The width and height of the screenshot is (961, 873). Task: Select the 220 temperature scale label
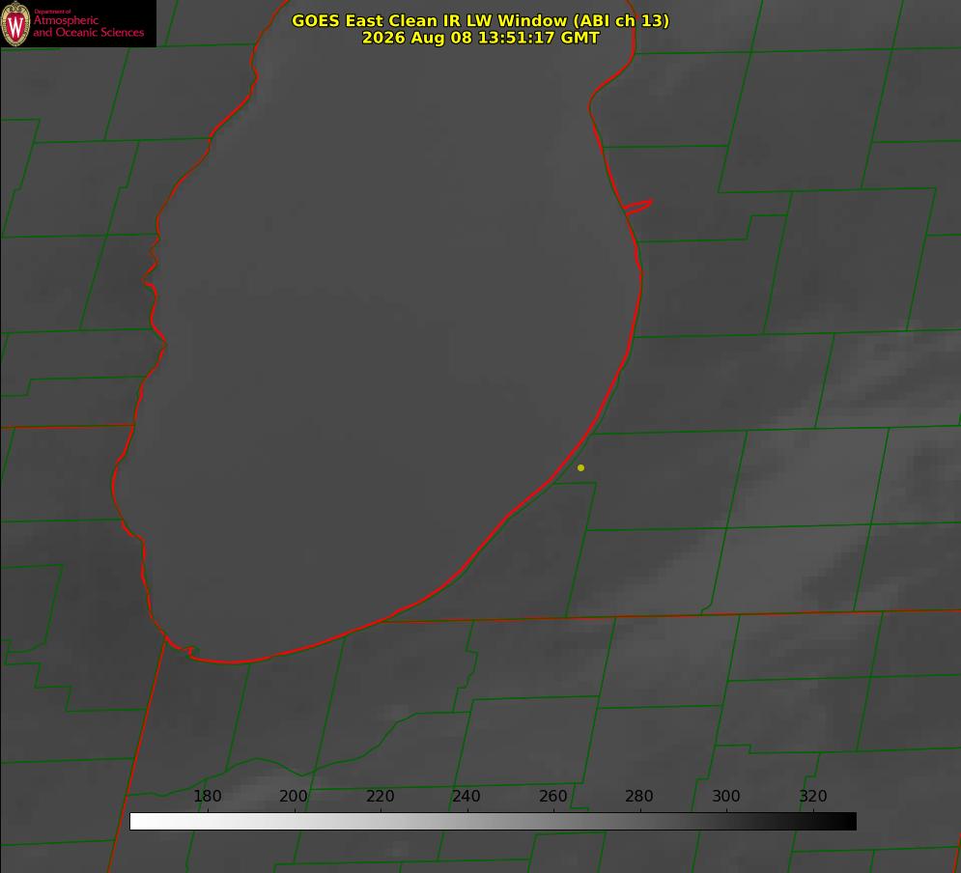pos(380,796)
